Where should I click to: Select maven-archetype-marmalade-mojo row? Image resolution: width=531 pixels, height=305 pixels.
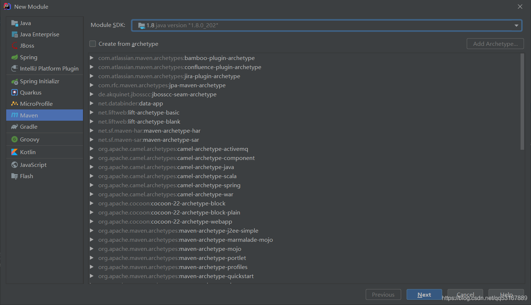point(304,240)
